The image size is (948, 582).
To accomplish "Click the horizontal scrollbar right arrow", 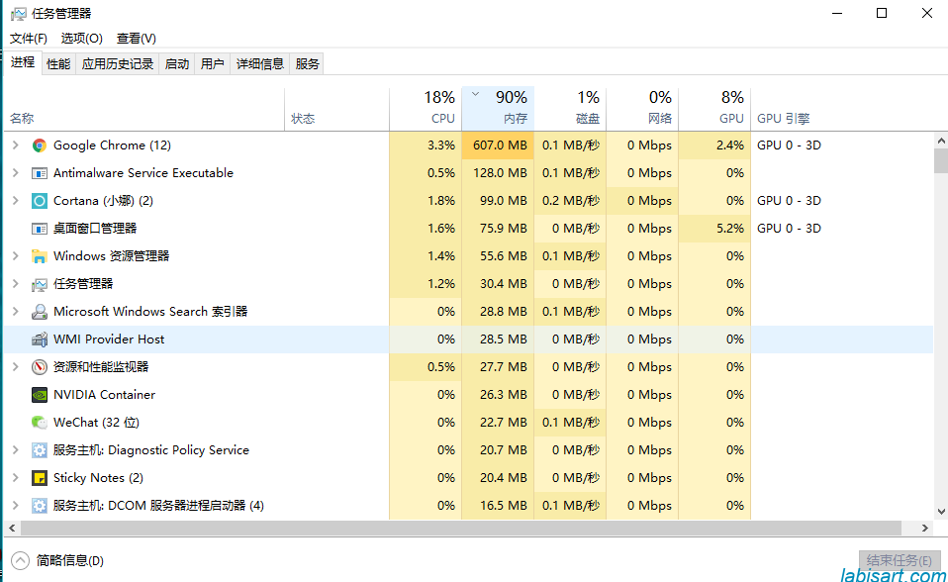I will tap(925, 529).
